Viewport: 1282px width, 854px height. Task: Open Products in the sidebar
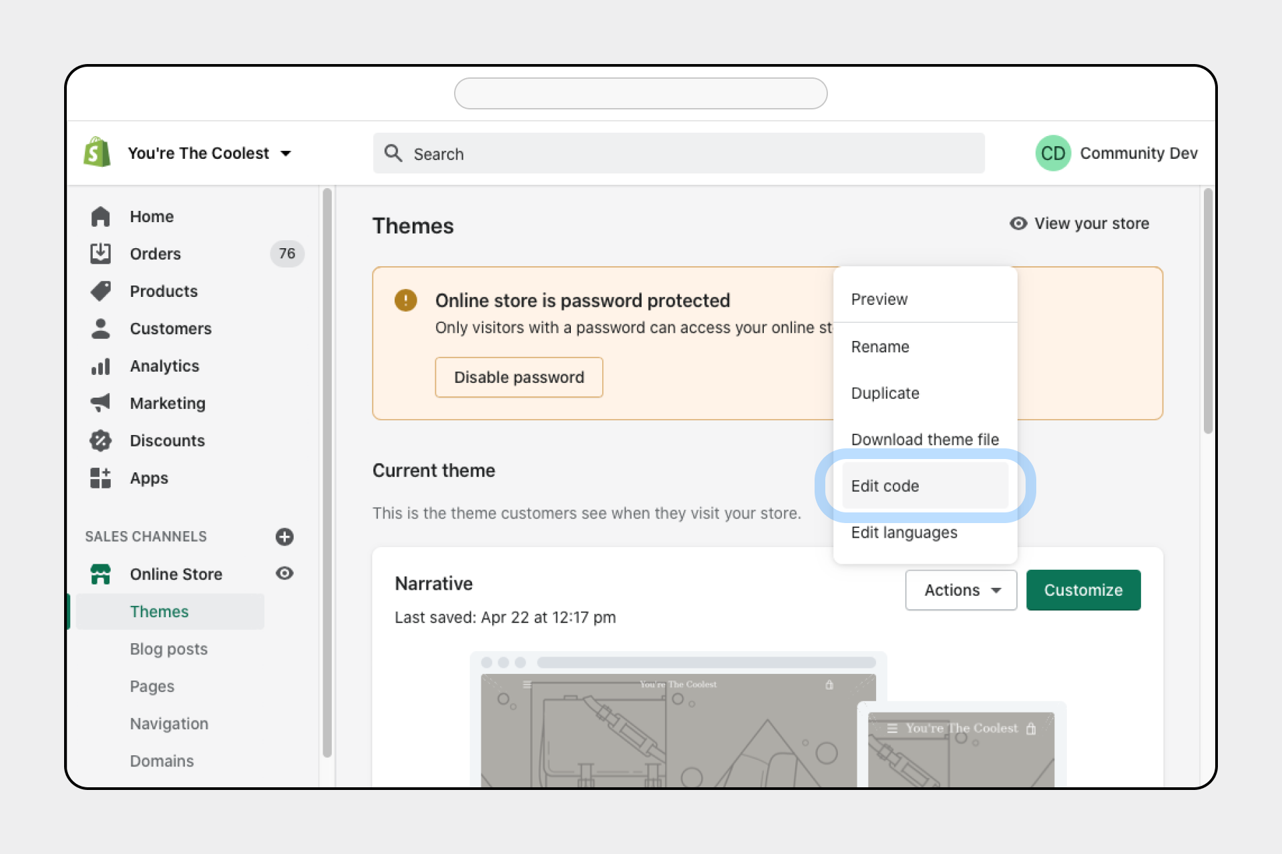click(x=164, y=291)
